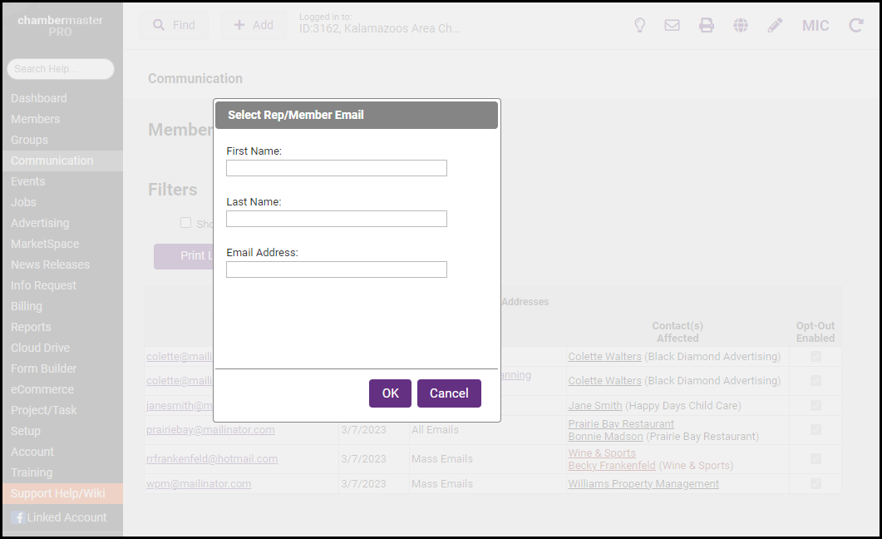Viewport: 882px width, 539px height.
Task: Click the lightbulb icon in top toolbar
Action: point(639,25)
